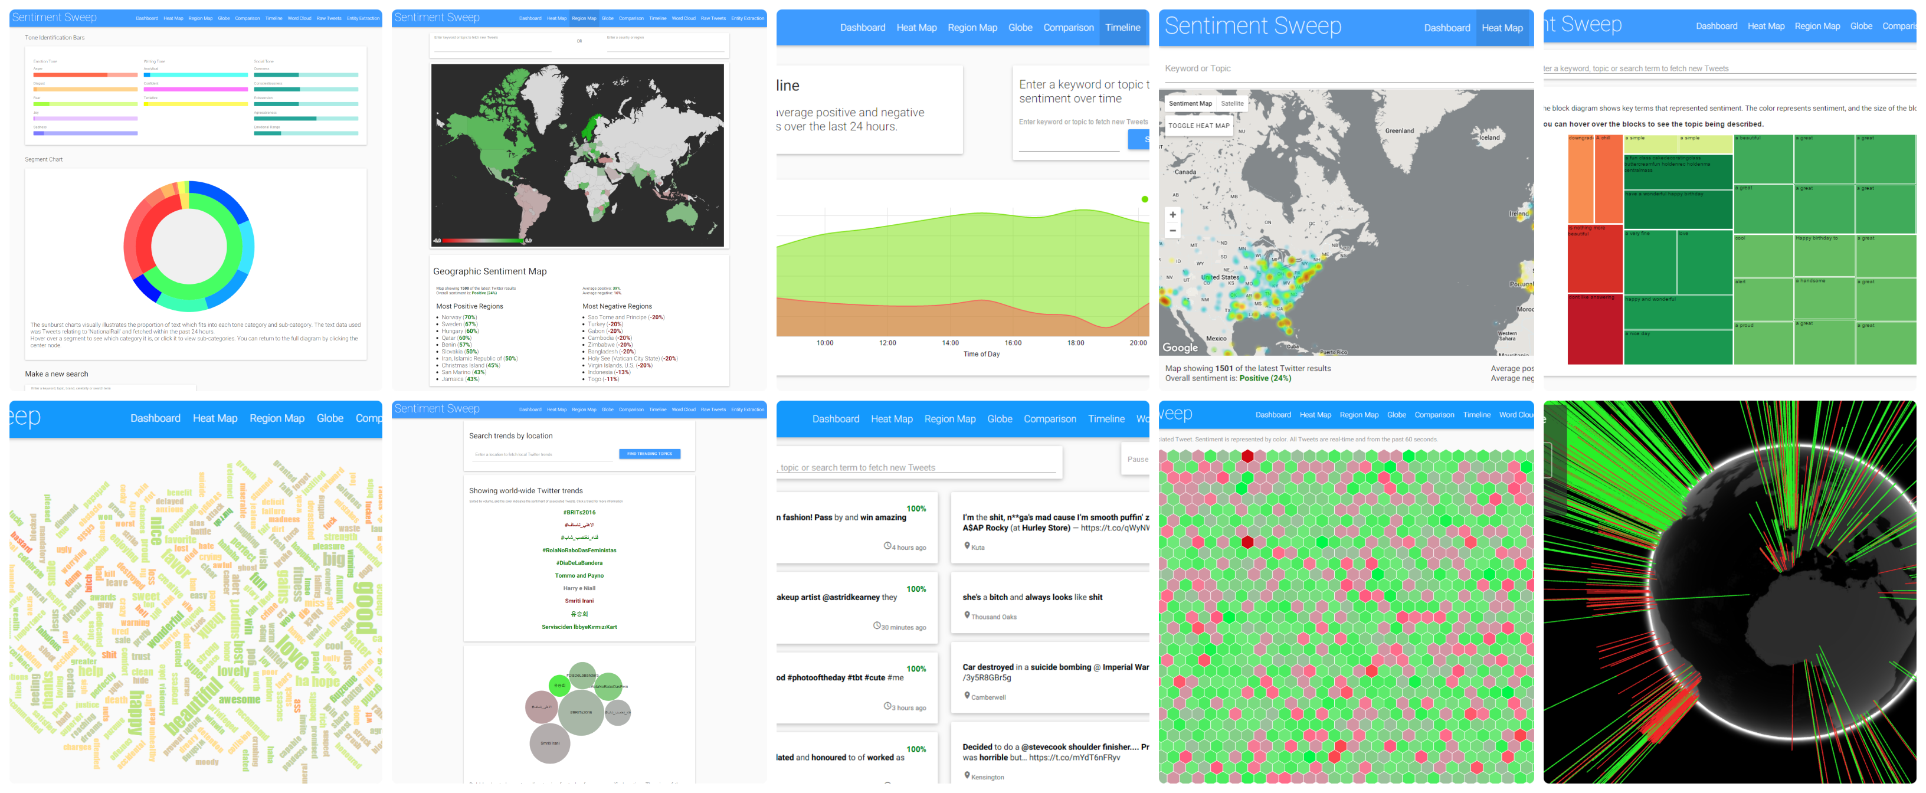Click the clock icon next to "3 hours ago"

tap(887, 706)
